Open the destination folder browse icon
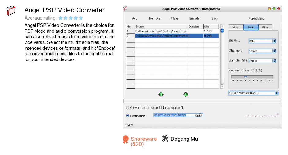Viewport: 288px width, 155px height. (199, 115)
